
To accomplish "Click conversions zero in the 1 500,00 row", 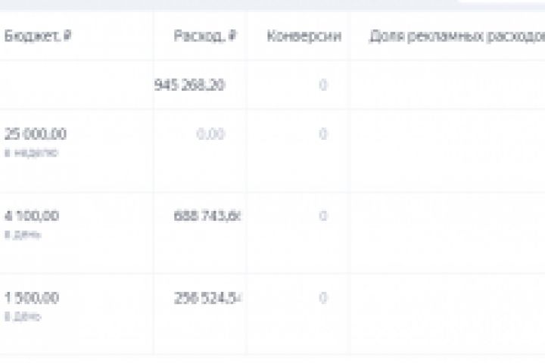I will point(323,297).
